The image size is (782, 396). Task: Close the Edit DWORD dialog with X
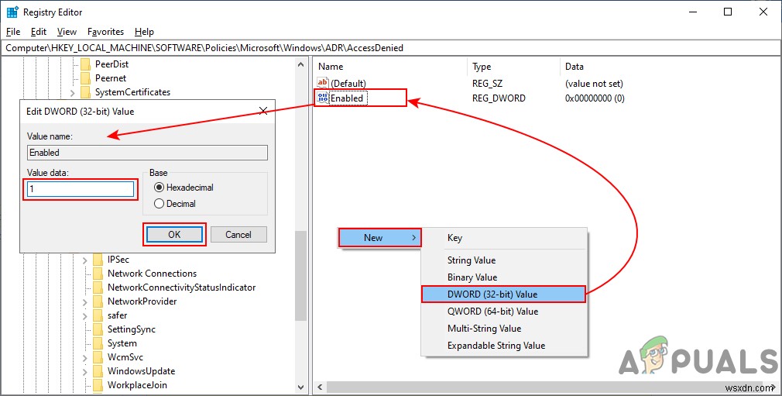click(262, 111)
